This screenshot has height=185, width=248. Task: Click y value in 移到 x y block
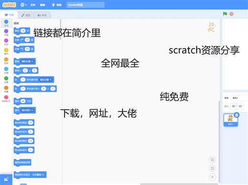coord(34,70)
